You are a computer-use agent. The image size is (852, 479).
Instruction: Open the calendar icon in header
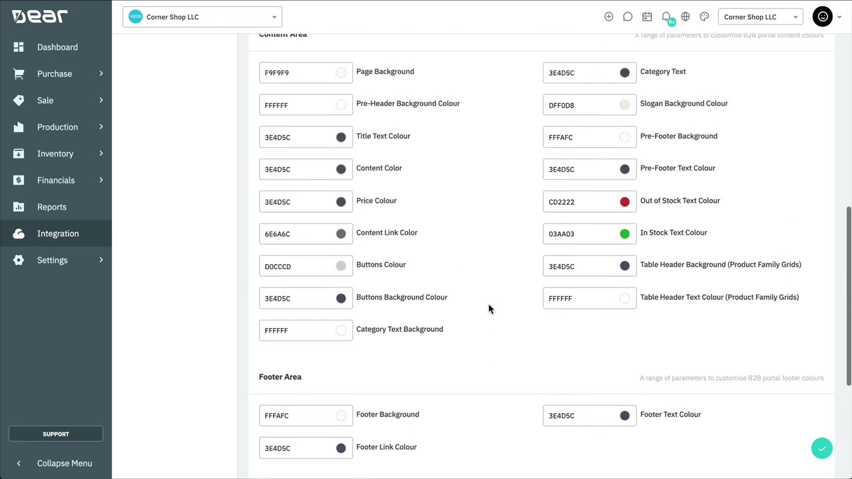[x=647, y=17]
